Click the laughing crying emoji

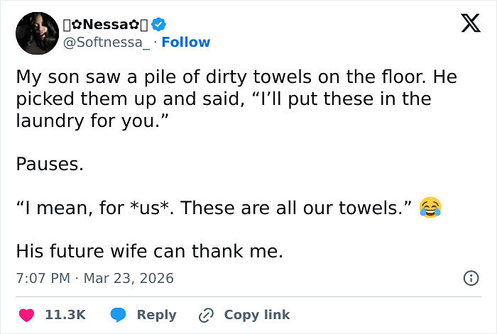pos(430,208)
